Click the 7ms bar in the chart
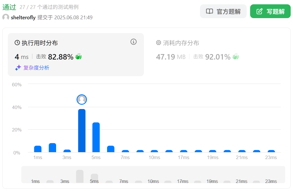The width and height of the screenshot is (293, 191). tap(125, 151)
